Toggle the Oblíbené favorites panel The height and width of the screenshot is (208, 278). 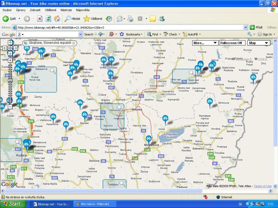93,19
